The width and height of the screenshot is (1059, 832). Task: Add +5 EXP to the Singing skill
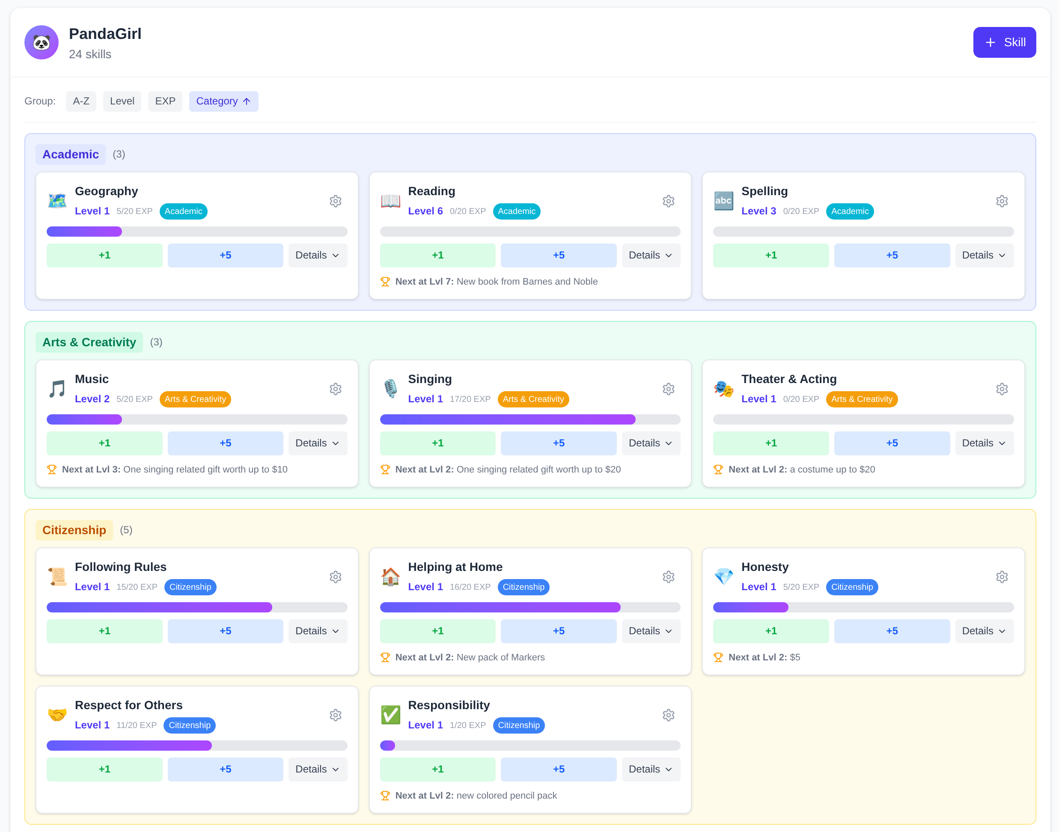(x=558, y=443)
